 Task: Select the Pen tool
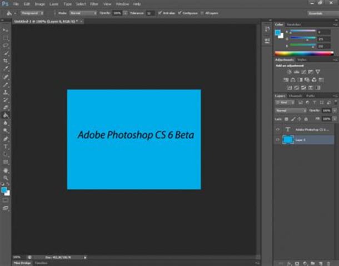pyautogui.click(x=6, y=139)
